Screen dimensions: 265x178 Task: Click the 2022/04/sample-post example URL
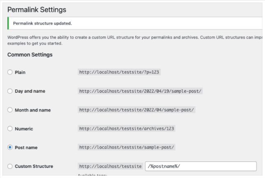coord(137,110)
